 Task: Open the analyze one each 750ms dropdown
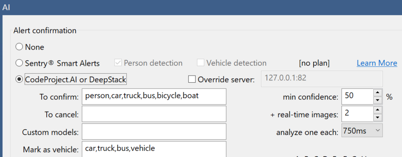(x=362, y=131)
